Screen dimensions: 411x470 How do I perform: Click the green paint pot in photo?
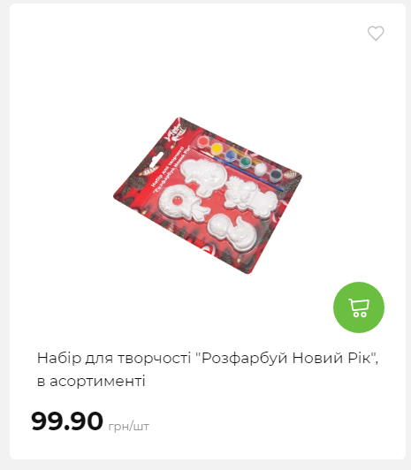pyautogui.click(x=245, y=163)
